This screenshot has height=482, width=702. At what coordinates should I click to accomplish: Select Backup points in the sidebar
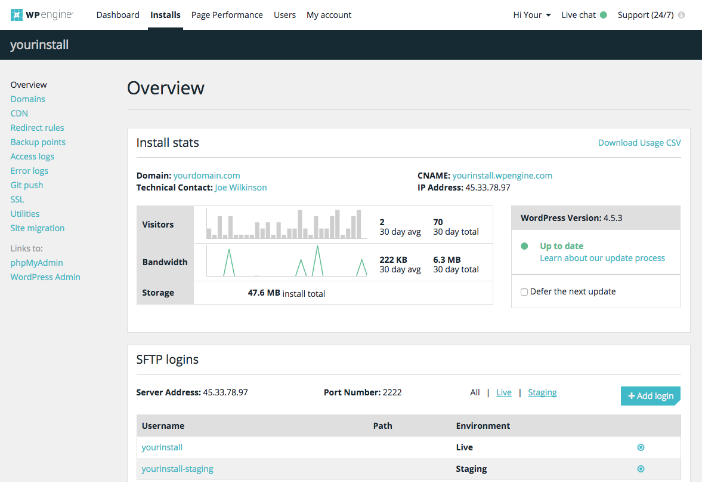38,142
